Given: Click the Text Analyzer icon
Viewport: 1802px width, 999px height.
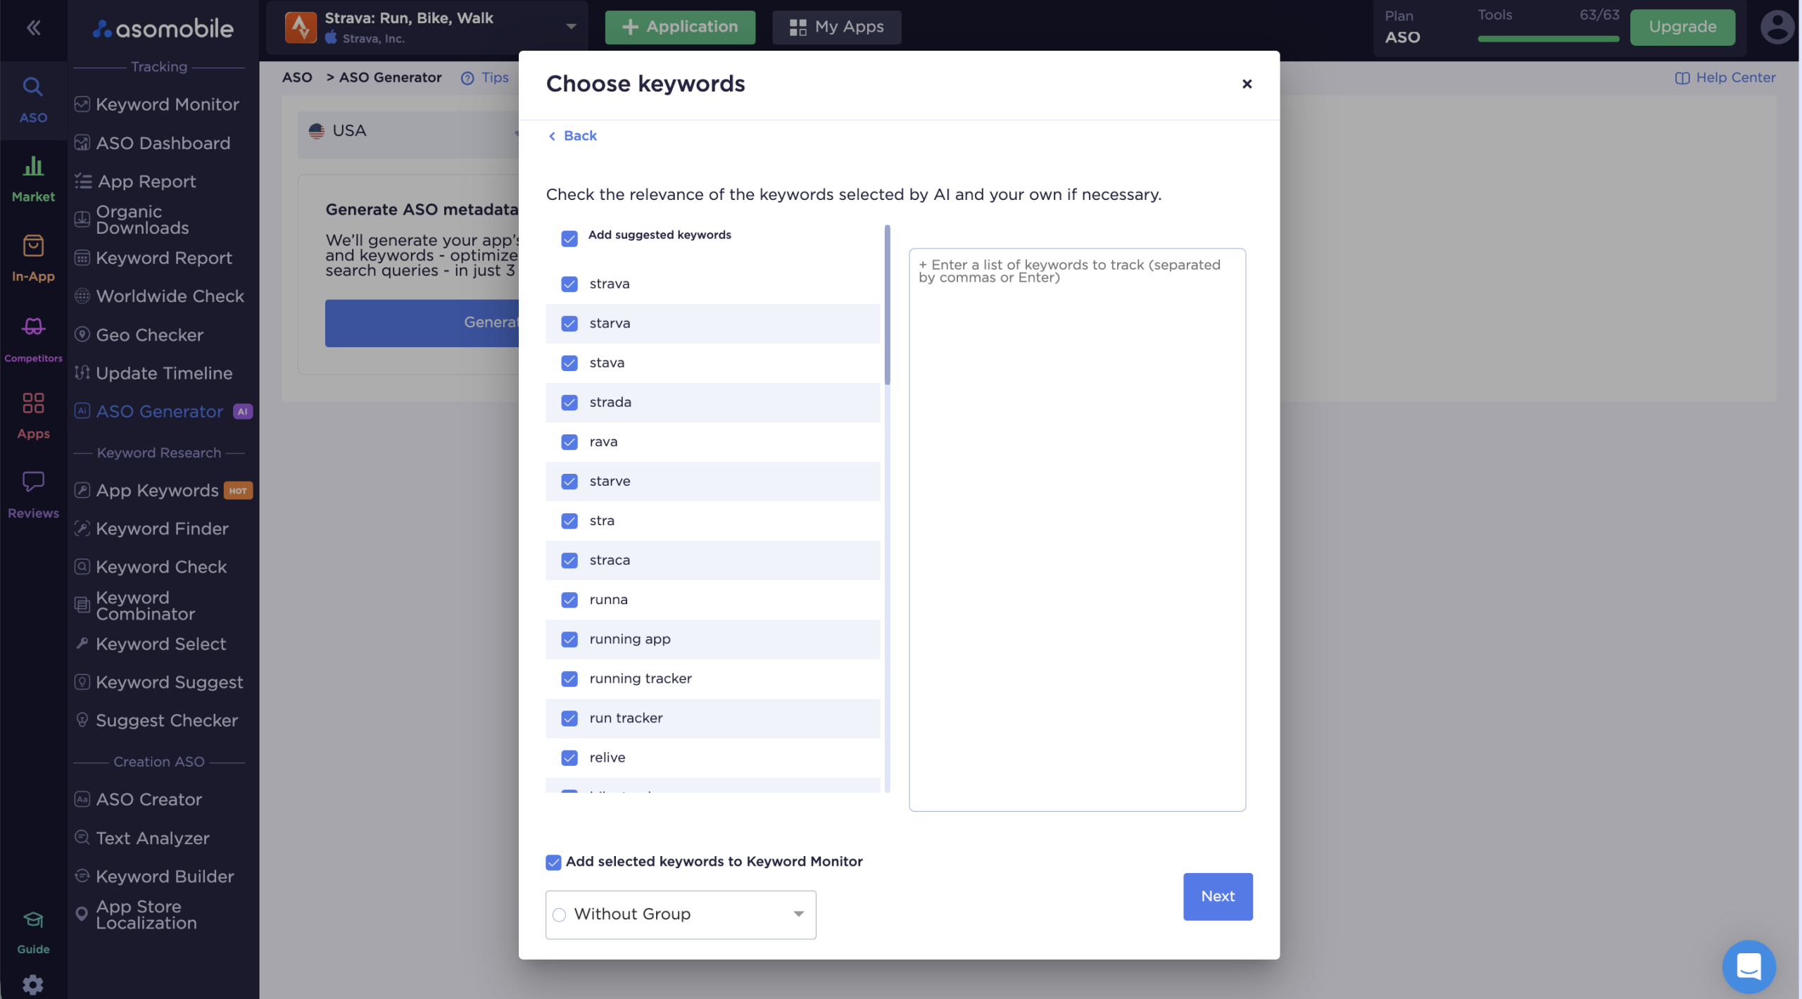Looking at the screenshot, I should [82, 837].
